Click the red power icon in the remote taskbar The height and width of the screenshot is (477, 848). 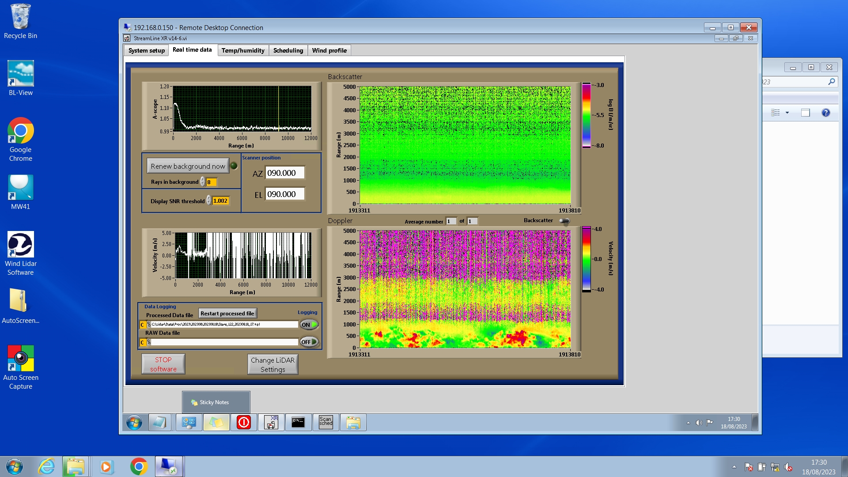244,423
